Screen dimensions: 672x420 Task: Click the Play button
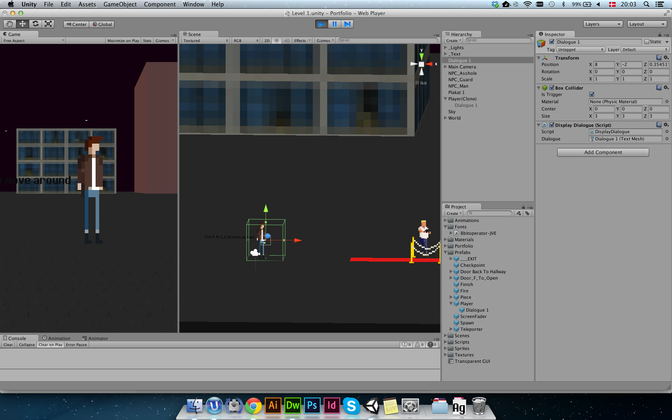pyautogui.click(x=321, y=24)
